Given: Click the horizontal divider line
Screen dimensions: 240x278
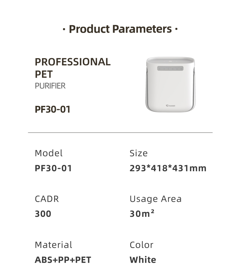Looking at the screenshot, I should 120,133.
